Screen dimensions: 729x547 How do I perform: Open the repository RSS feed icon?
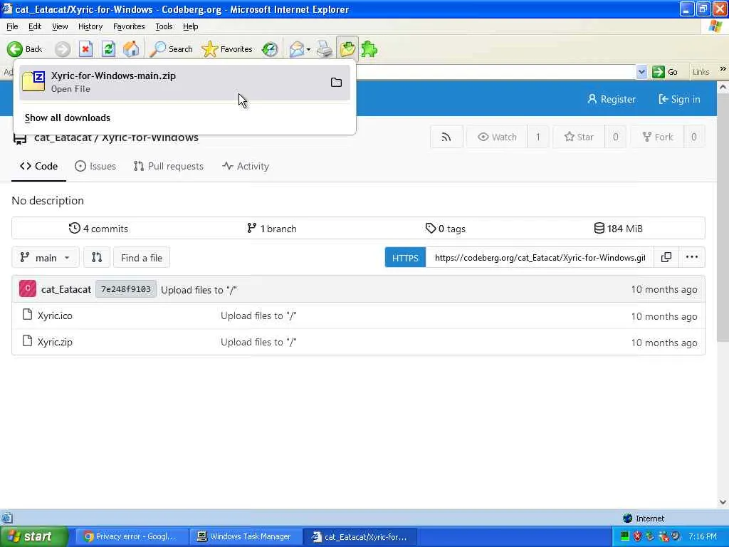(x=446, y=137)
